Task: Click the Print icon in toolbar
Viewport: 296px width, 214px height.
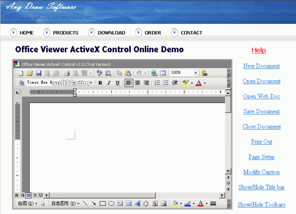Action: pyautogui.click(x=67, y=73)
